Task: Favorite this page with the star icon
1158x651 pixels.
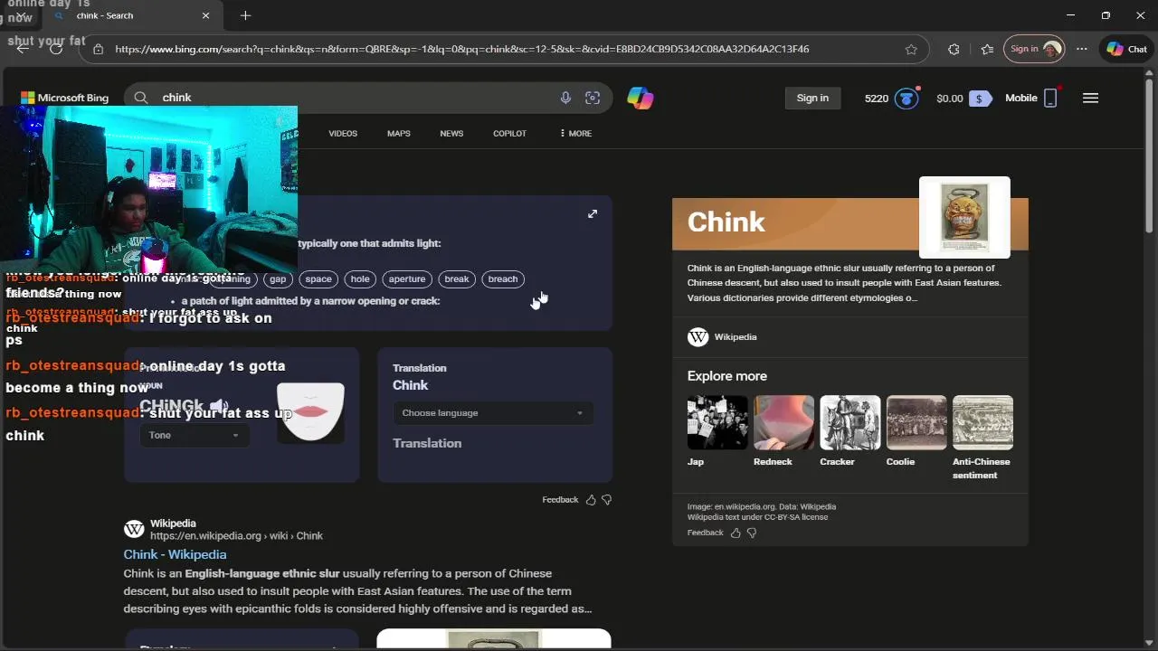Action: 911,49
